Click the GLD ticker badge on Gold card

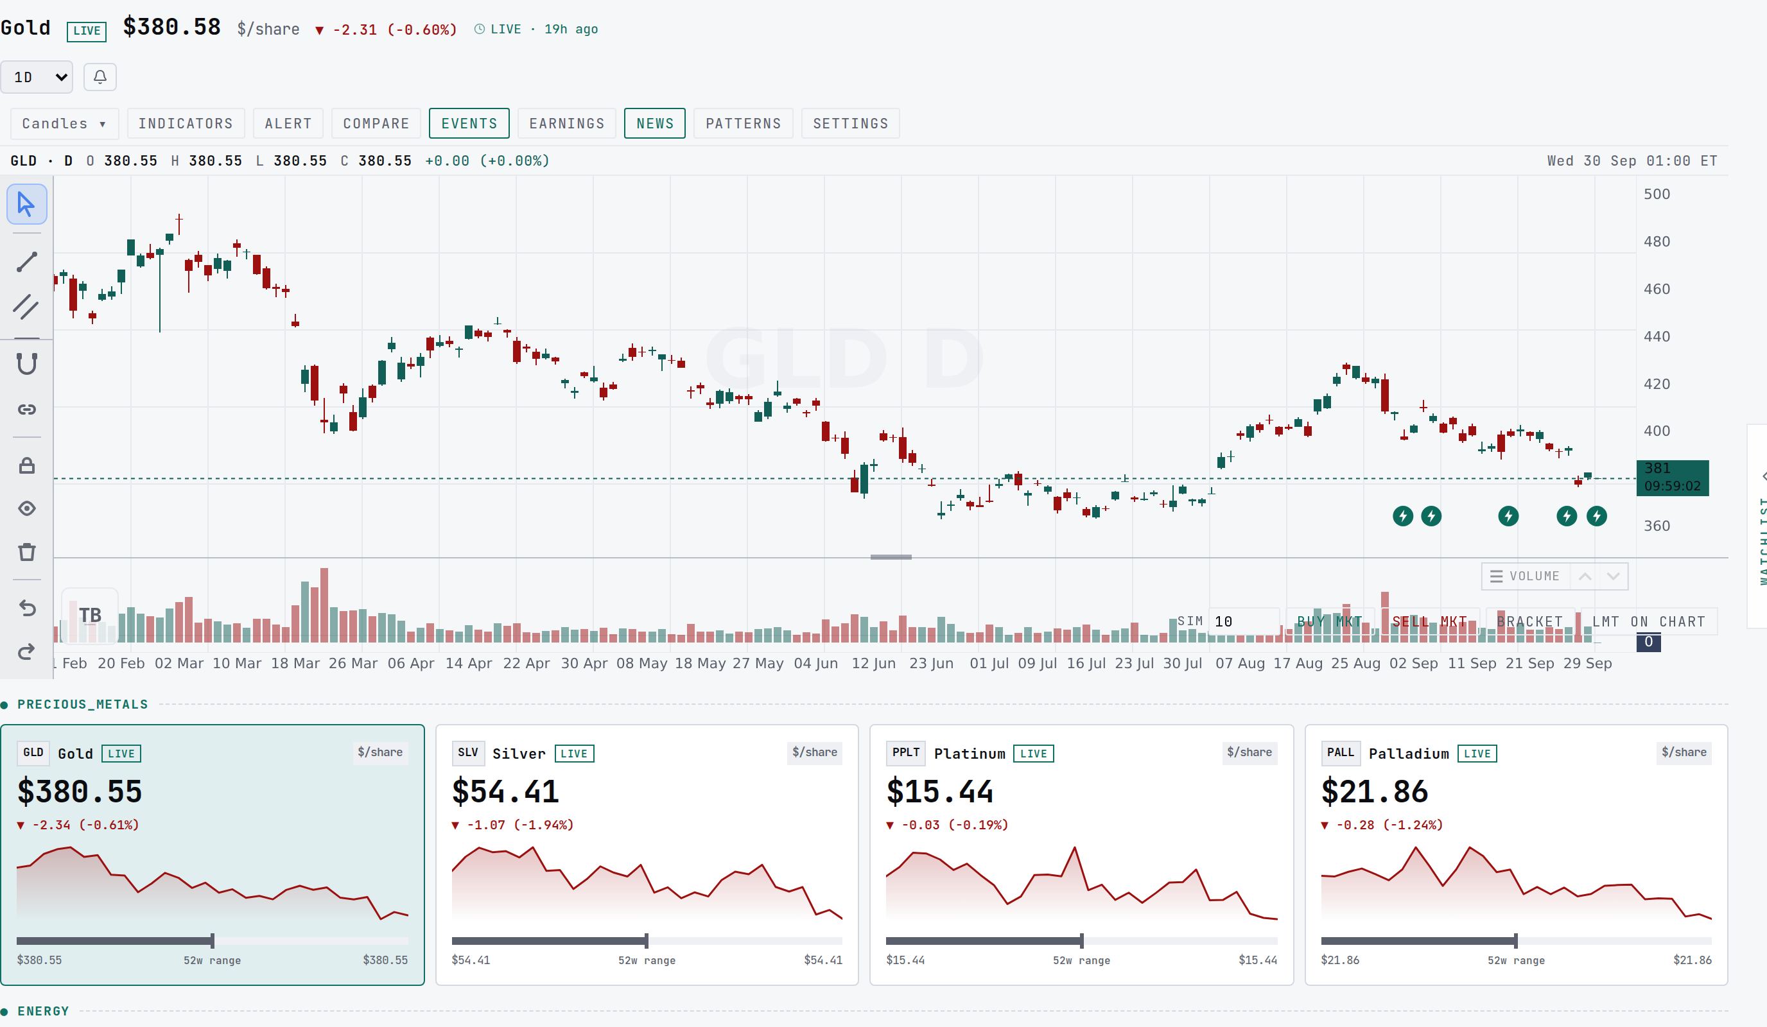click(33, 753)
